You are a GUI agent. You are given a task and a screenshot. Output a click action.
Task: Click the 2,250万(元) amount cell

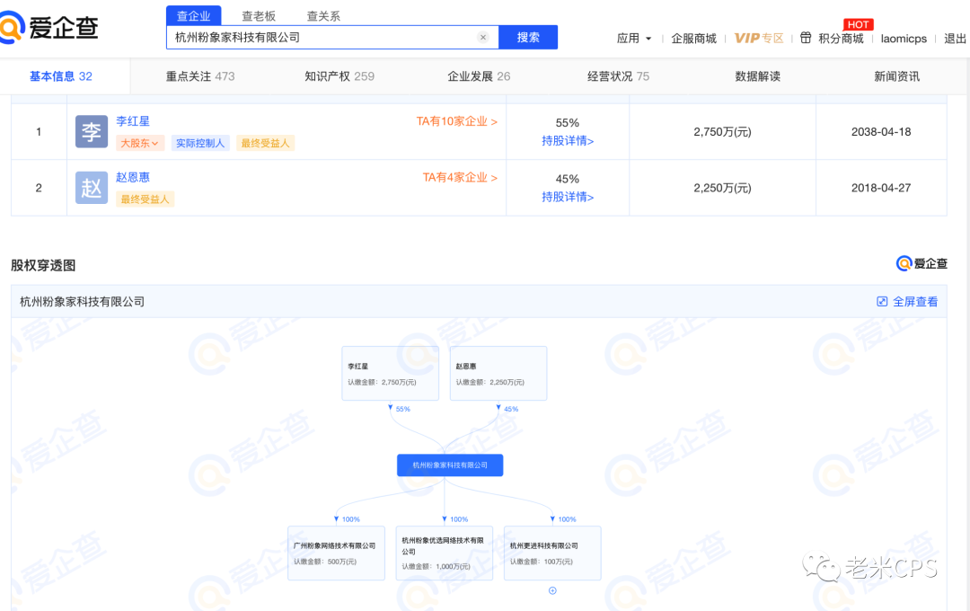click(x=722, y=188)
